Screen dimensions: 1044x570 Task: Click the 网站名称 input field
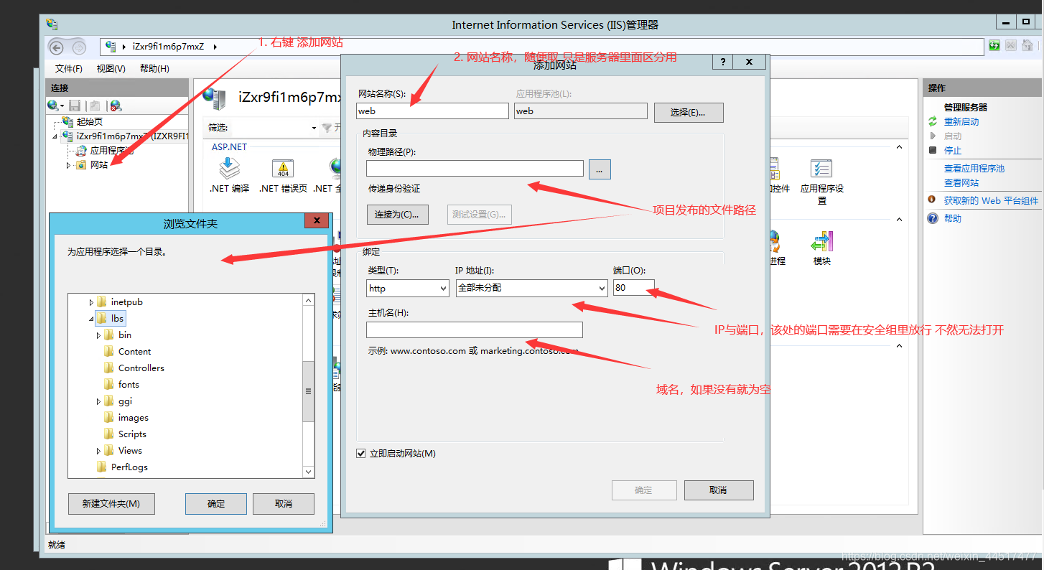tap(432, 111)
